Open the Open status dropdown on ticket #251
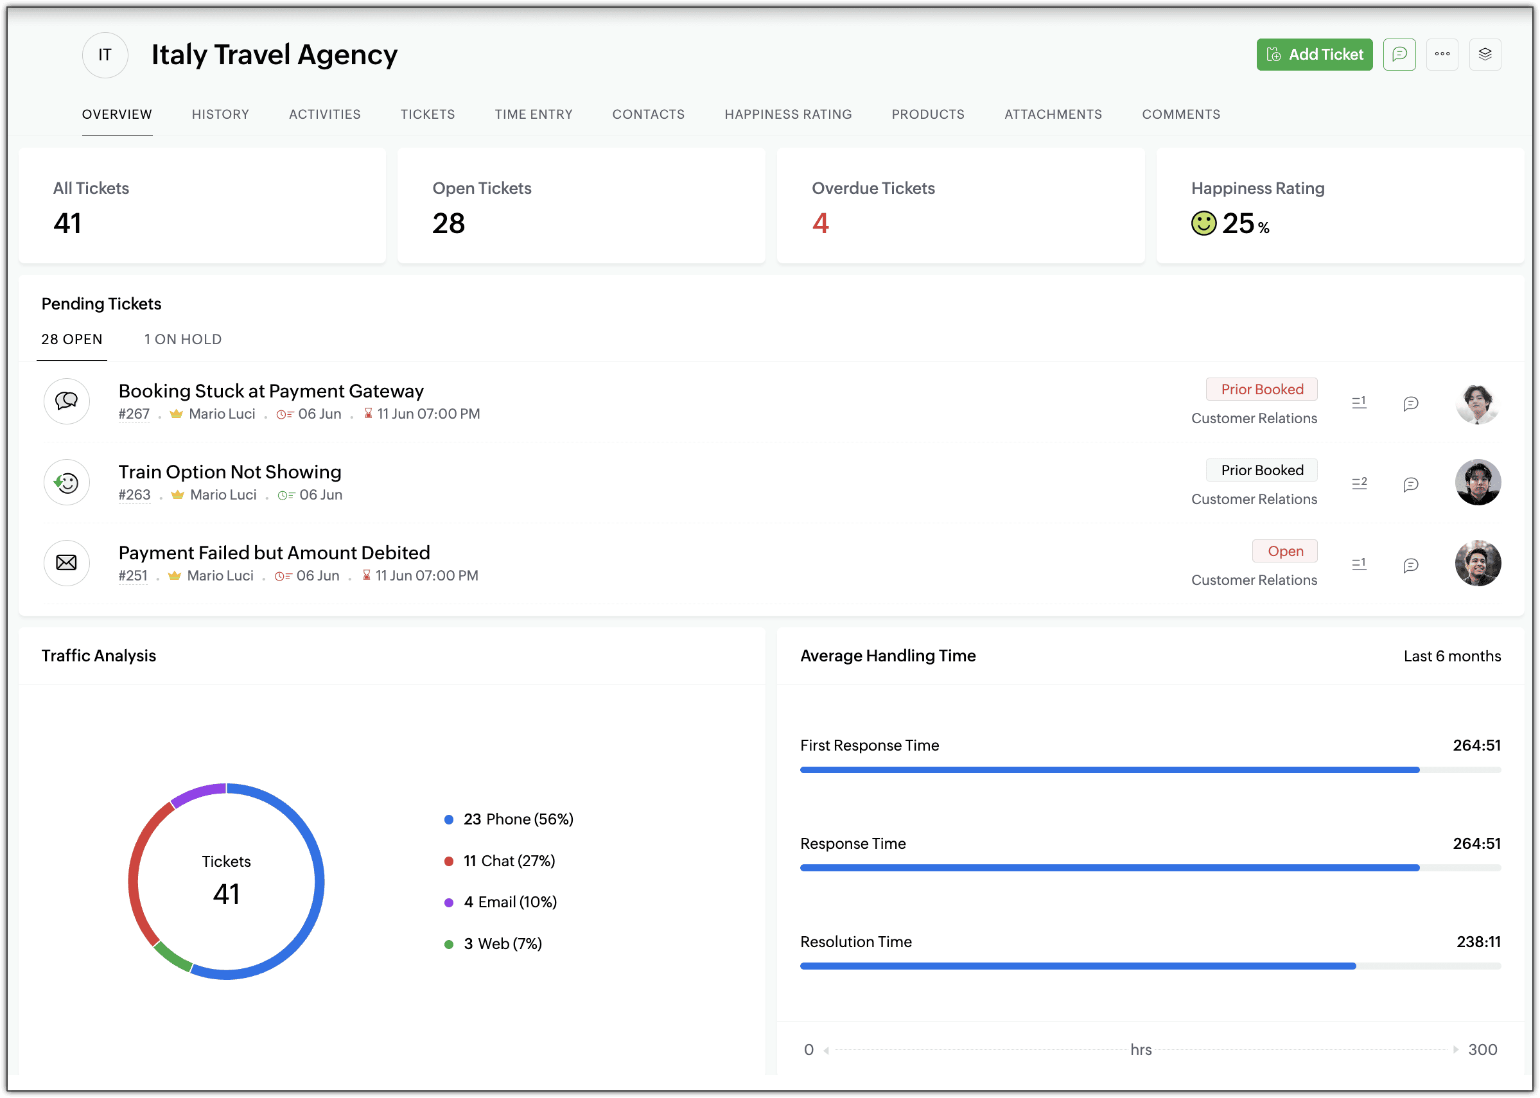 [x=1284, y=551]
